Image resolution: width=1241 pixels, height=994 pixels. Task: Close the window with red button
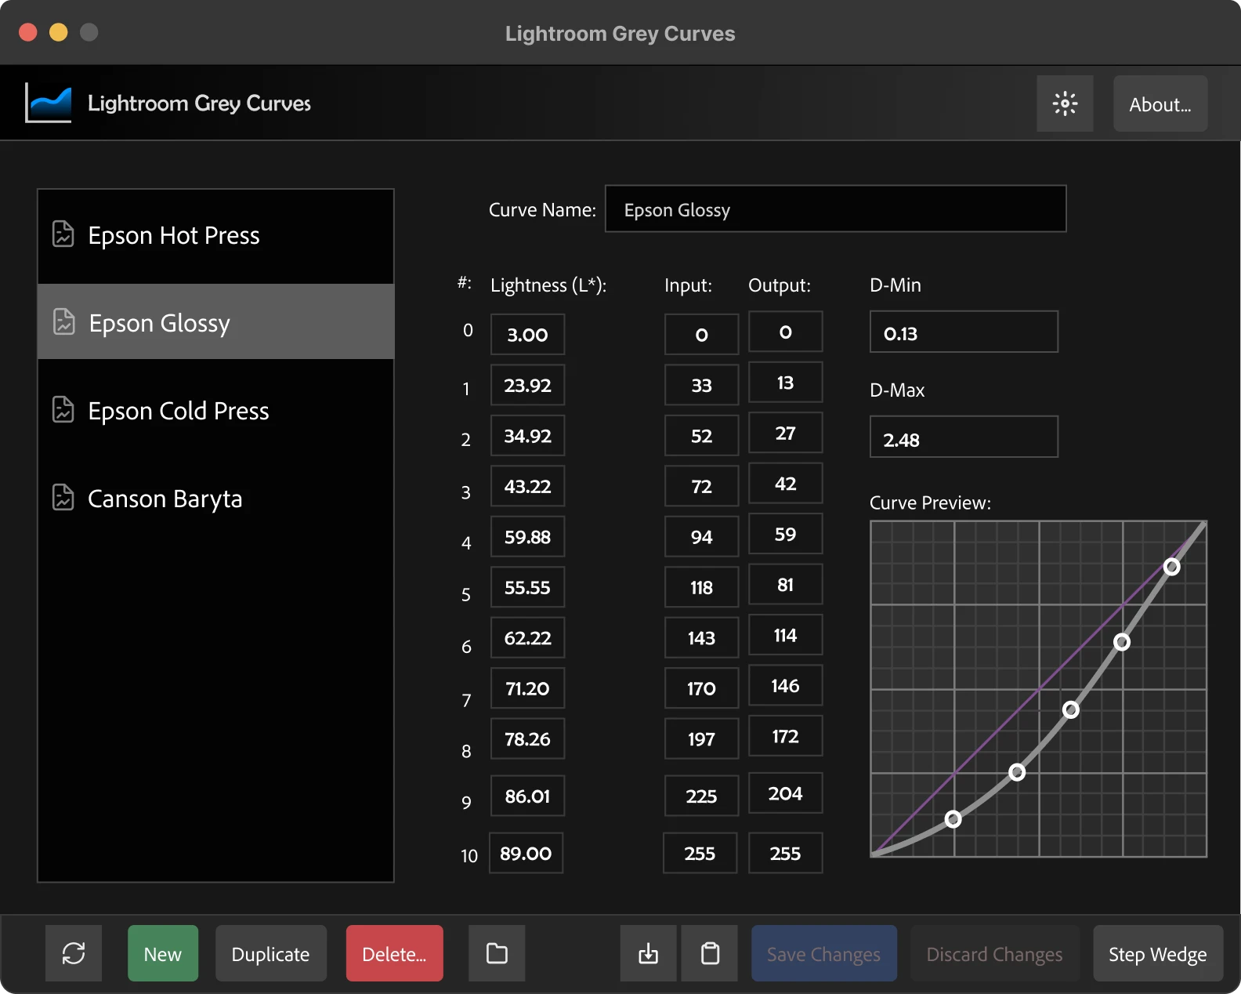coord(28,32)
